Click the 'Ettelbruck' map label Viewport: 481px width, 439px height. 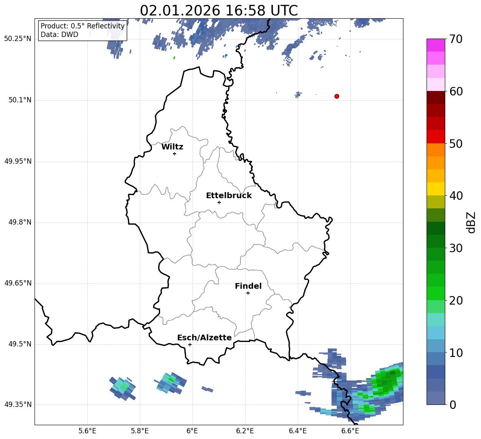tap(229, 196)
